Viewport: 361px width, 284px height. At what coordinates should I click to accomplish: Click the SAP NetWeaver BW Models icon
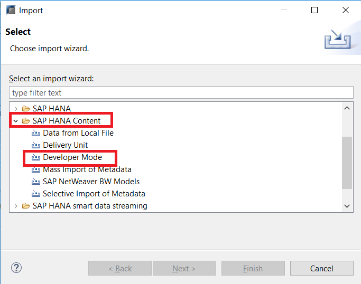click(36, 182)
